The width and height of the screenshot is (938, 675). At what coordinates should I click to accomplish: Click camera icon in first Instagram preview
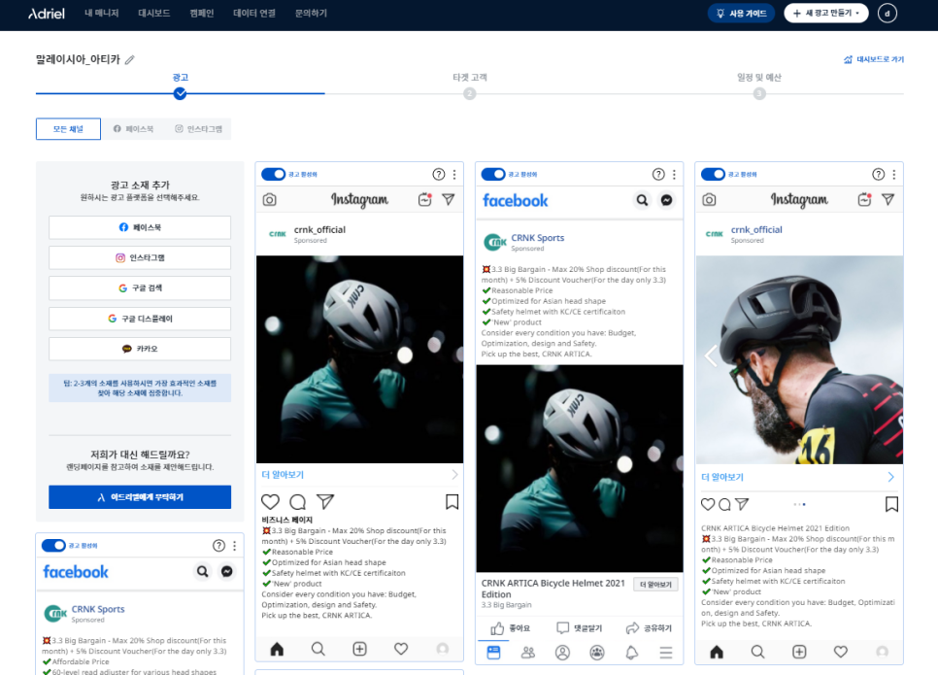[270, 200]
